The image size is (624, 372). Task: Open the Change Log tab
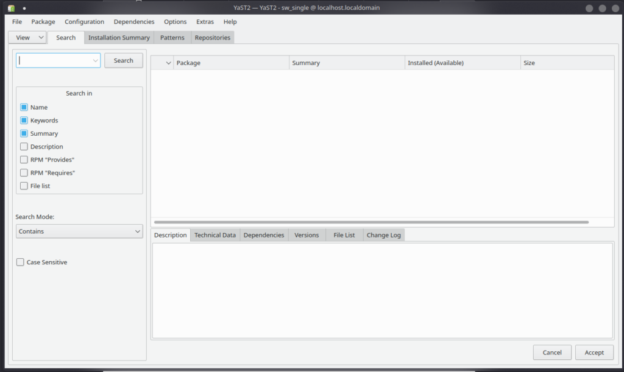384,235
